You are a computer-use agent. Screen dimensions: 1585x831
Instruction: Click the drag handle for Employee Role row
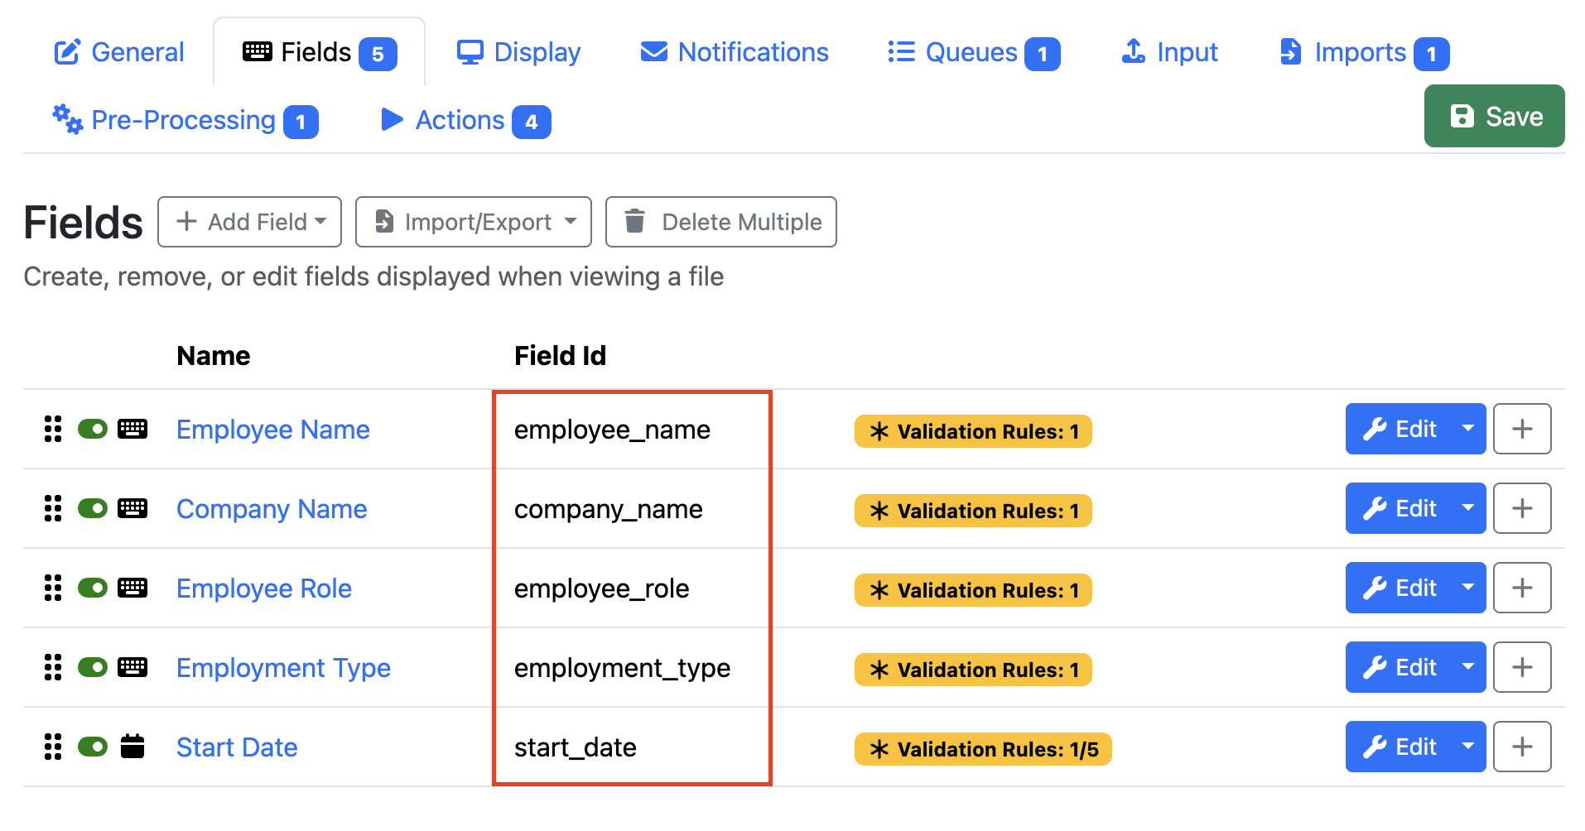(53, 588)
